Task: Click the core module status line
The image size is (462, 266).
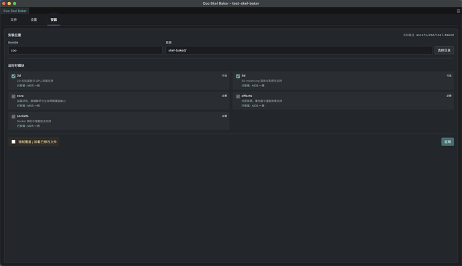Action: pos(28,106)
